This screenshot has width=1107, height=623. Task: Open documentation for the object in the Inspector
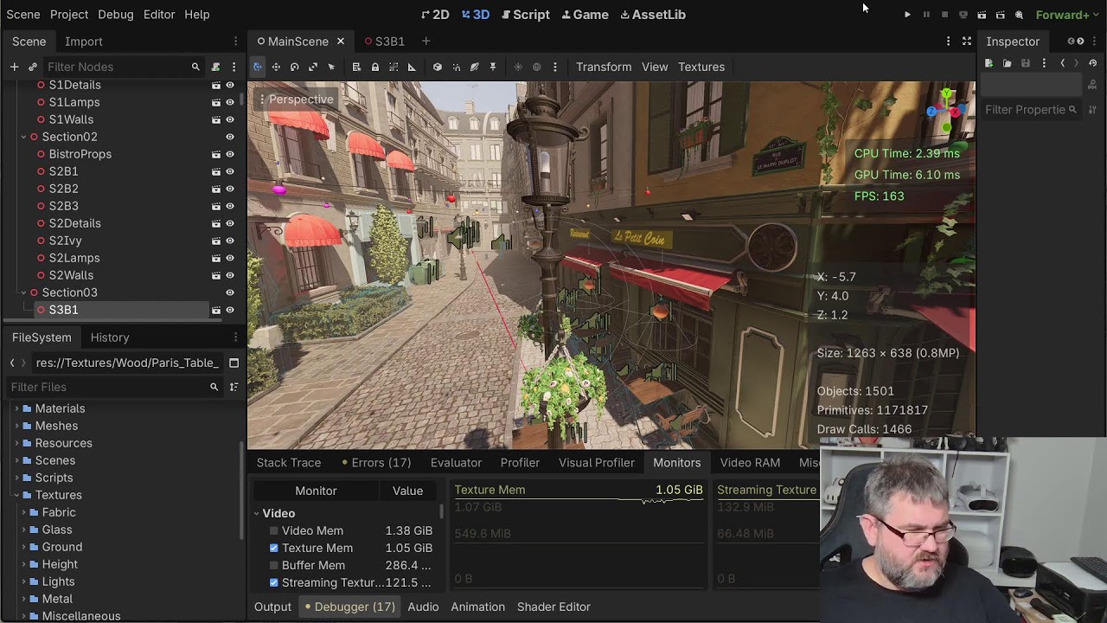[x=1093, y=85]
